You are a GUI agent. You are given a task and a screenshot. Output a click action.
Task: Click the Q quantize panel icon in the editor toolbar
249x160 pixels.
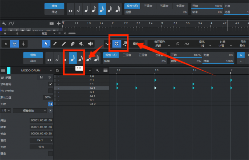[x=116, y=44]
